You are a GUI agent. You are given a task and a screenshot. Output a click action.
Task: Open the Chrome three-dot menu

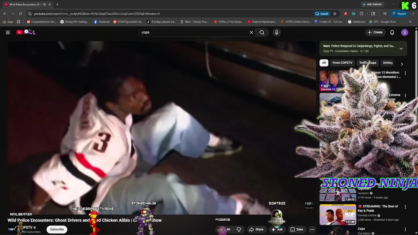tap(413, 14)
